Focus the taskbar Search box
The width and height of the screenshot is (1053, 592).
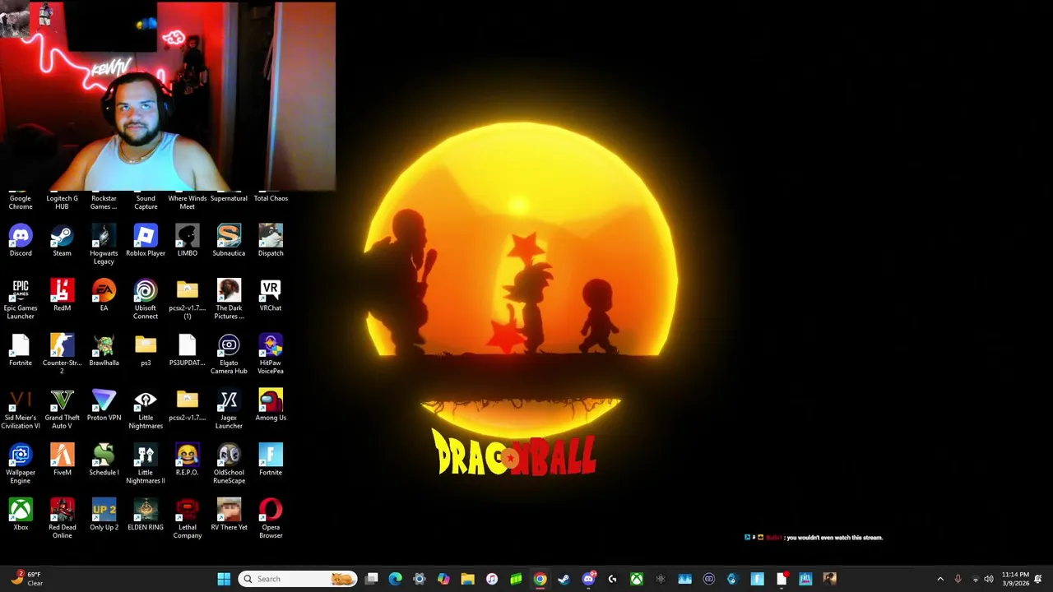(298, 579)
